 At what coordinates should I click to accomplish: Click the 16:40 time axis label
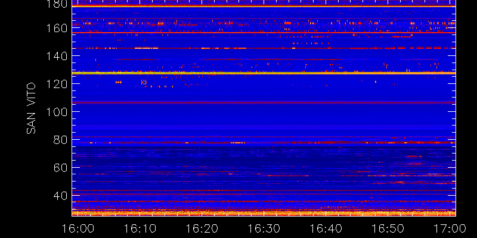tap(326, 228)
